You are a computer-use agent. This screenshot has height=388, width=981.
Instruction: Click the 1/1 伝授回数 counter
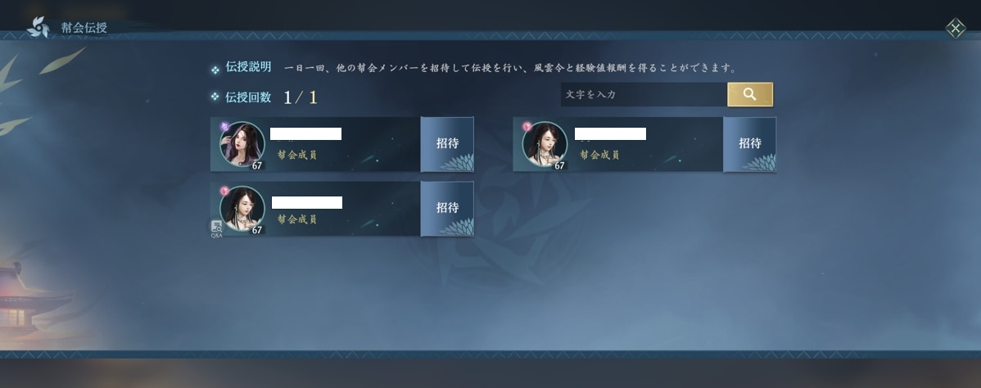301,97
